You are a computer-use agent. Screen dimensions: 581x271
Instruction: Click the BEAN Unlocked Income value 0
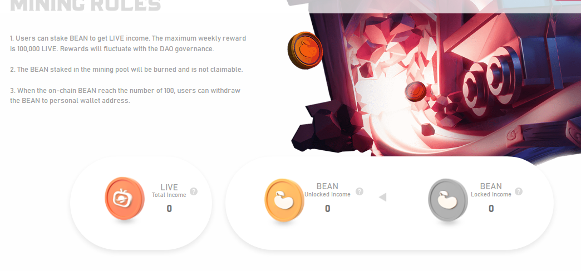[328, 209]
